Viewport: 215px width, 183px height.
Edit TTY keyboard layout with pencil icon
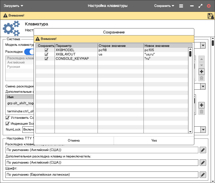[x=203, y=150]
